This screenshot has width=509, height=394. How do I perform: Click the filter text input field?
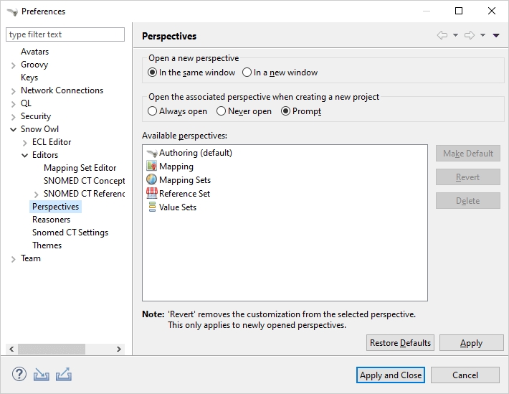(65, 34)
